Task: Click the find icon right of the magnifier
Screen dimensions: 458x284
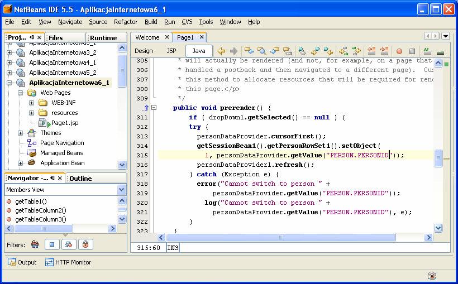Action: click(x=275, y=51)
